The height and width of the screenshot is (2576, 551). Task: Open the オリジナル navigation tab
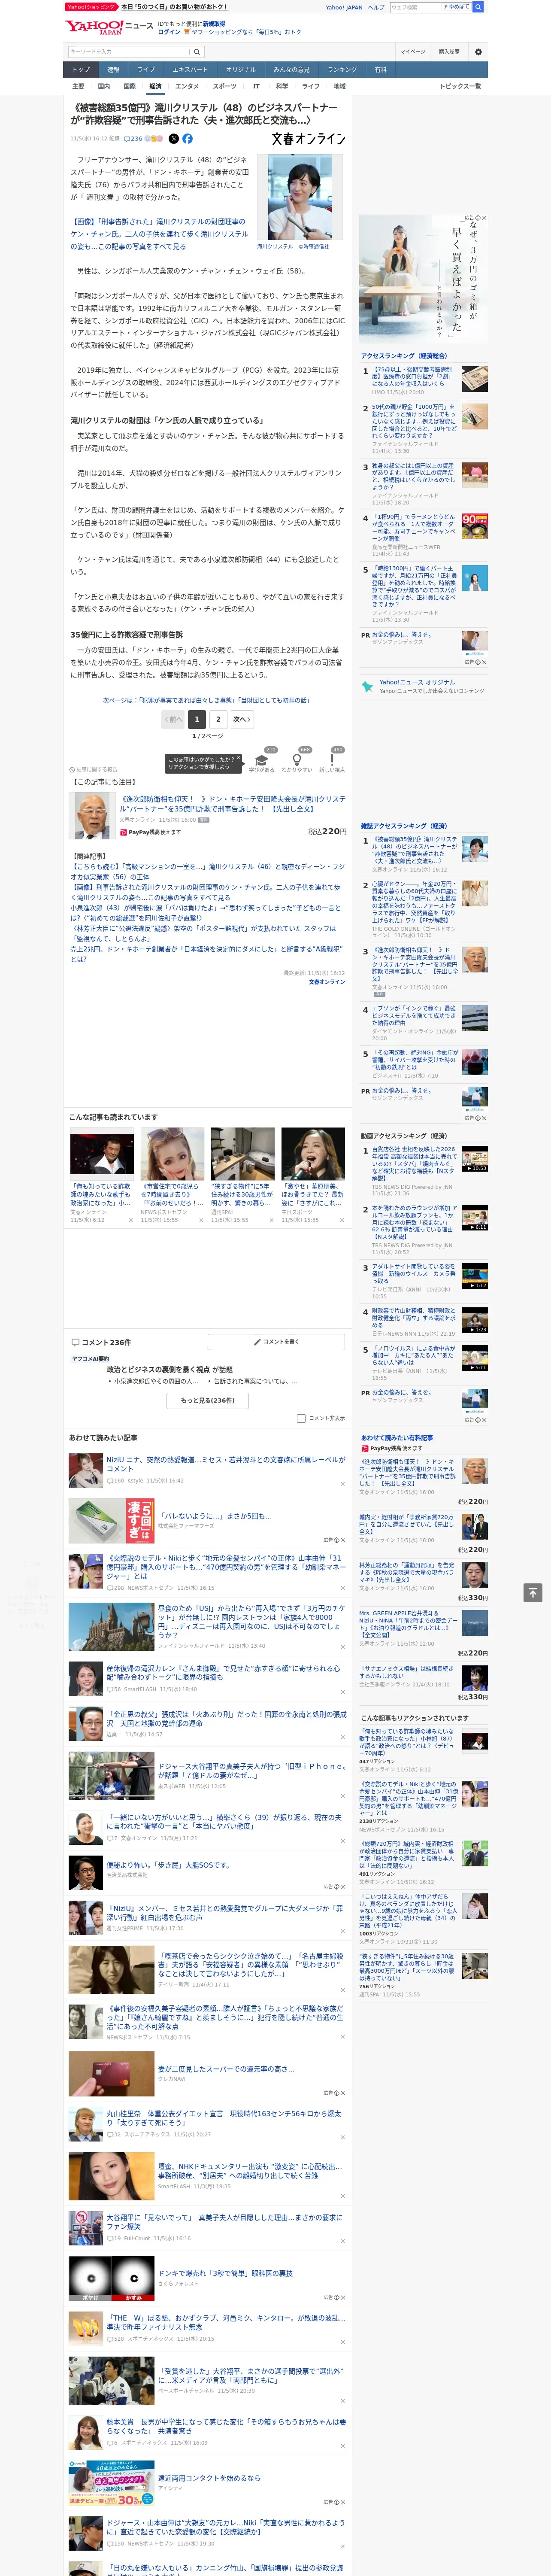(x=241, y=70)
